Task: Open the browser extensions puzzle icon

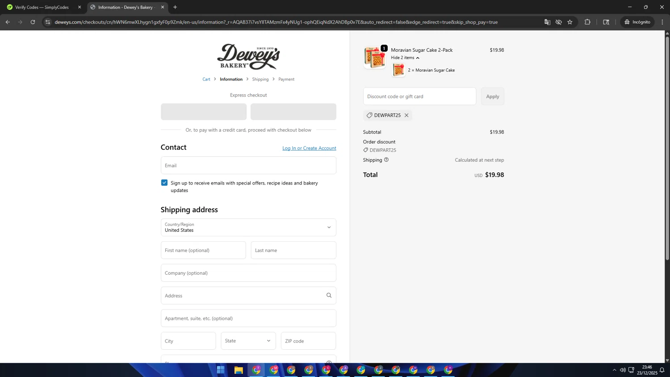Action: tap(587, 22)
